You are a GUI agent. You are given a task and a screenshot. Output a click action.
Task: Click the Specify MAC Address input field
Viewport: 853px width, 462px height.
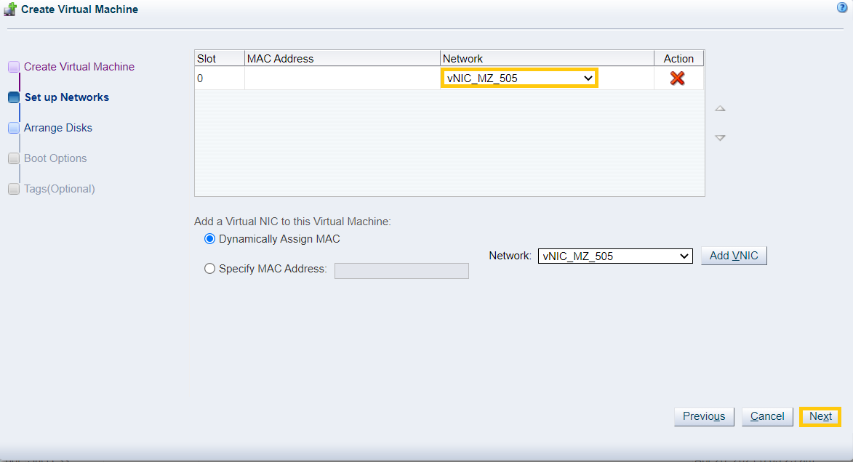tap(401, 271)
